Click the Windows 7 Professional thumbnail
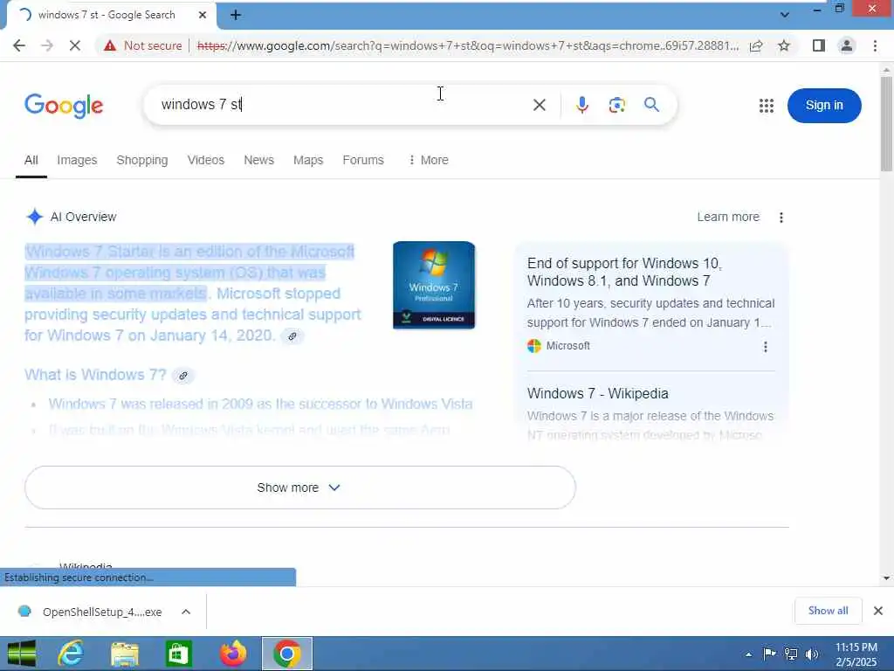This screenshot has height=671, width=894. [x=434, y=286]
